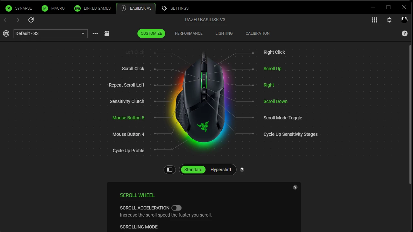The height and width of the screenshot is (232, 413).
Task: Select the Scroll Down assignment
Action: [275, 101]
